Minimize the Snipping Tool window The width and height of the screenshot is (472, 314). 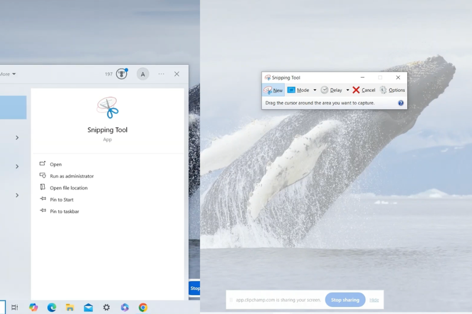point(362,78)
